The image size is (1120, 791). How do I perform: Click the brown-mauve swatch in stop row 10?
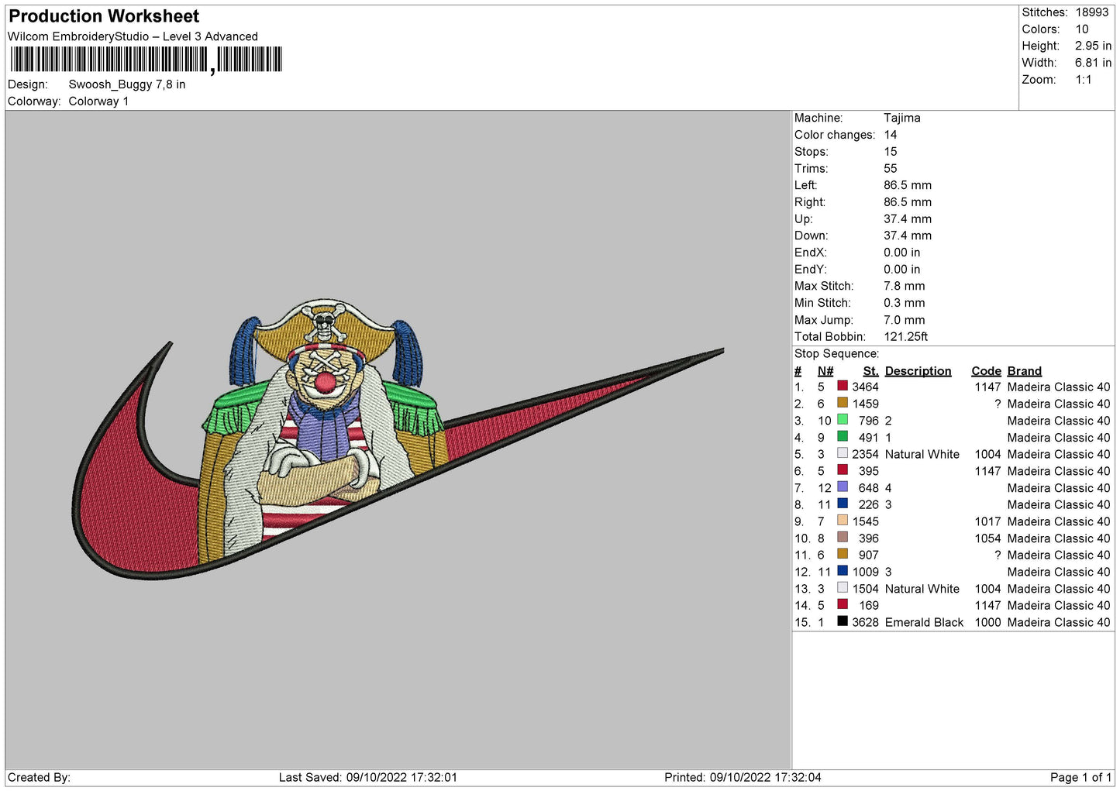point(843,537)
